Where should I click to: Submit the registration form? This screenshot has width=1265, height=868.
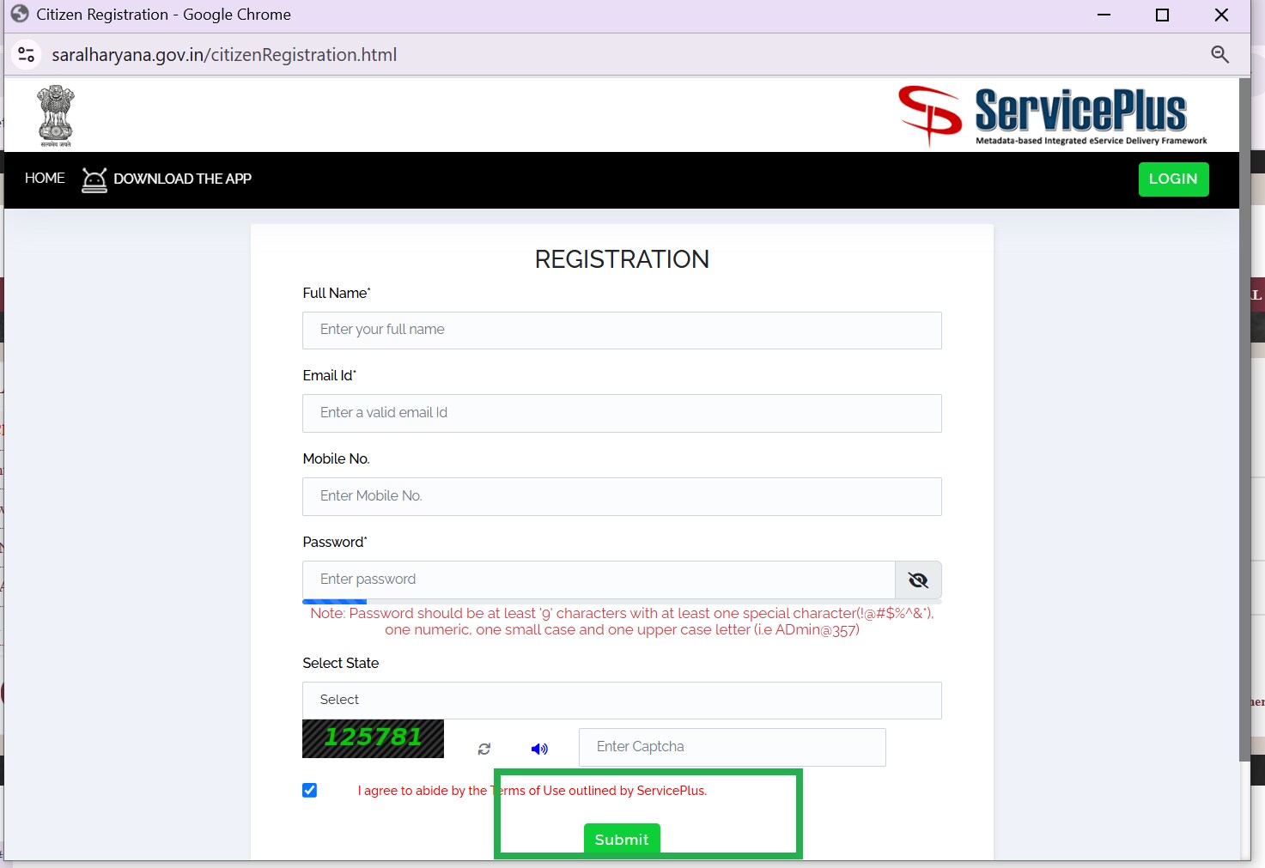[x=622, y=839]
